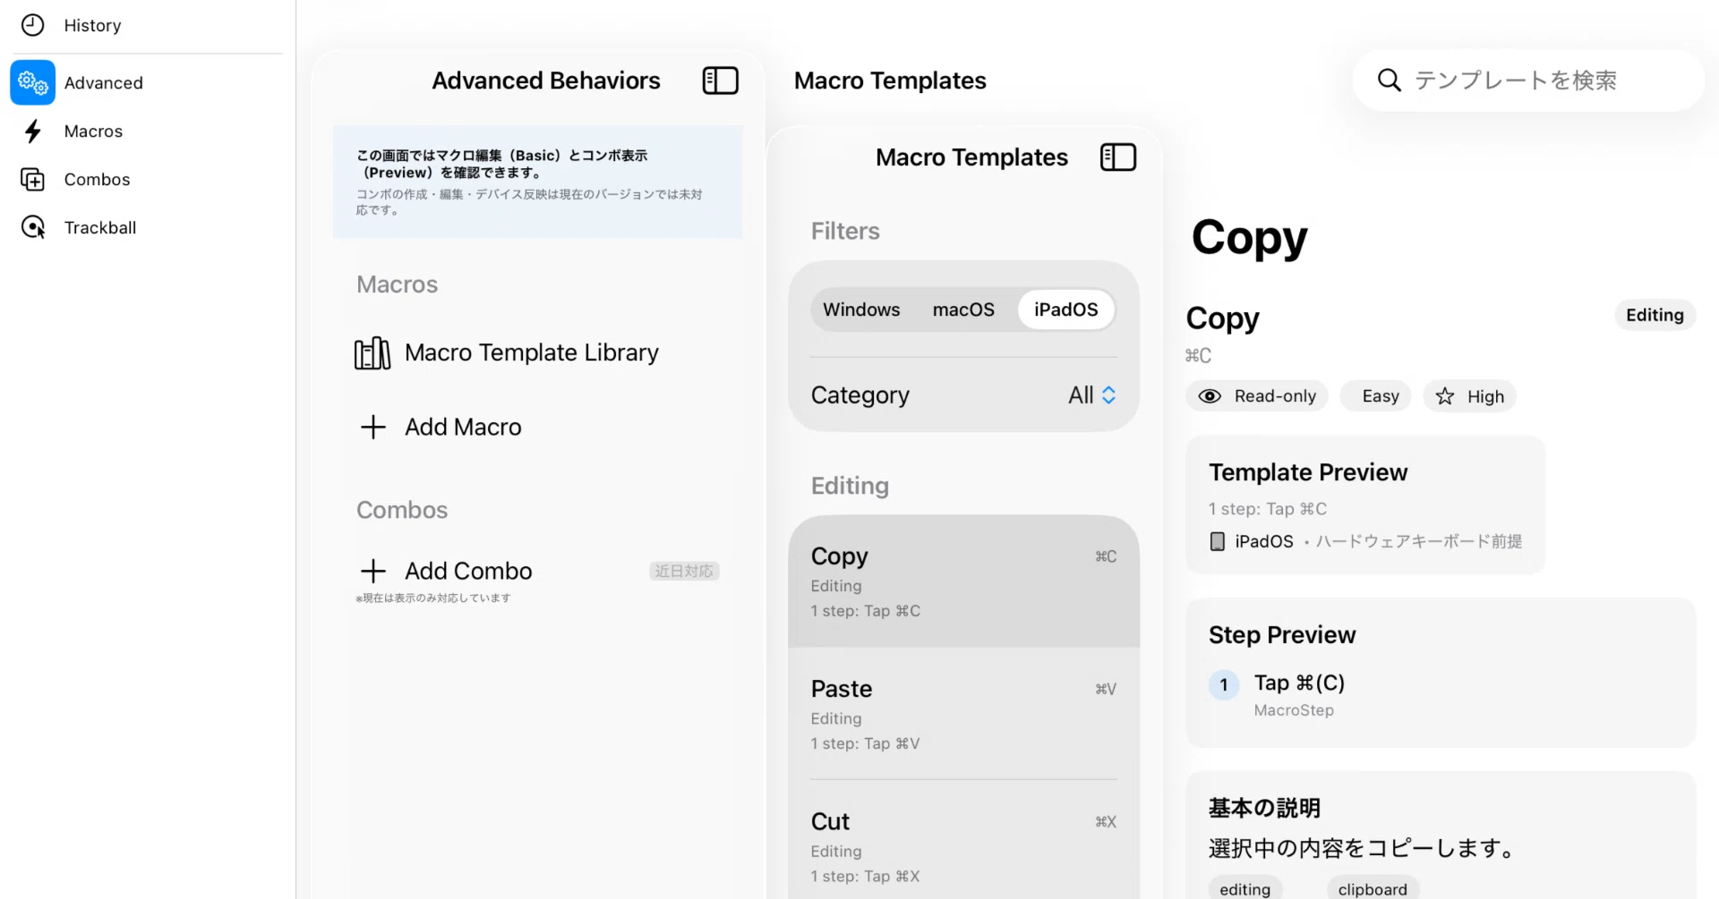The image size is (1719, 899).
Task: Toggle sidebar icon in Macro Templates panel
Action: pos(1118,157)
